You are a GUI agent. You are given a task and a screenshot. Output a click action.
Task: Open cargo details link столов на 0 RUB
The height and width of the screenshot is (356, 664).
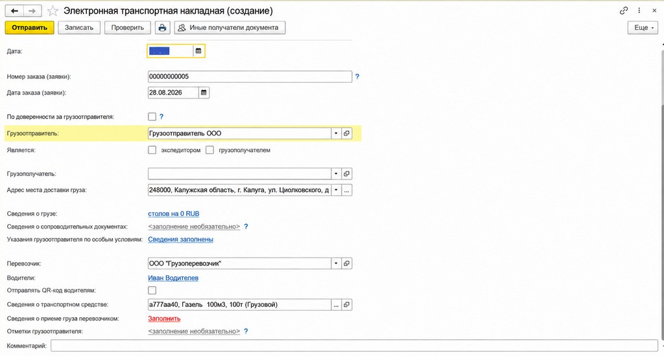174,214
